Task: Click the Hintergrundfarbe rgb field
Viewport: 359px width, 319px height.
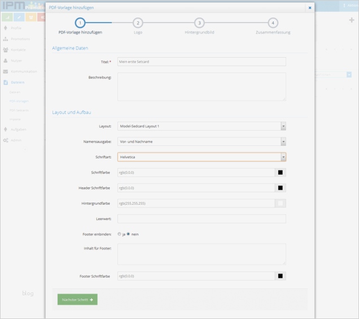Action: coord(196,203)
